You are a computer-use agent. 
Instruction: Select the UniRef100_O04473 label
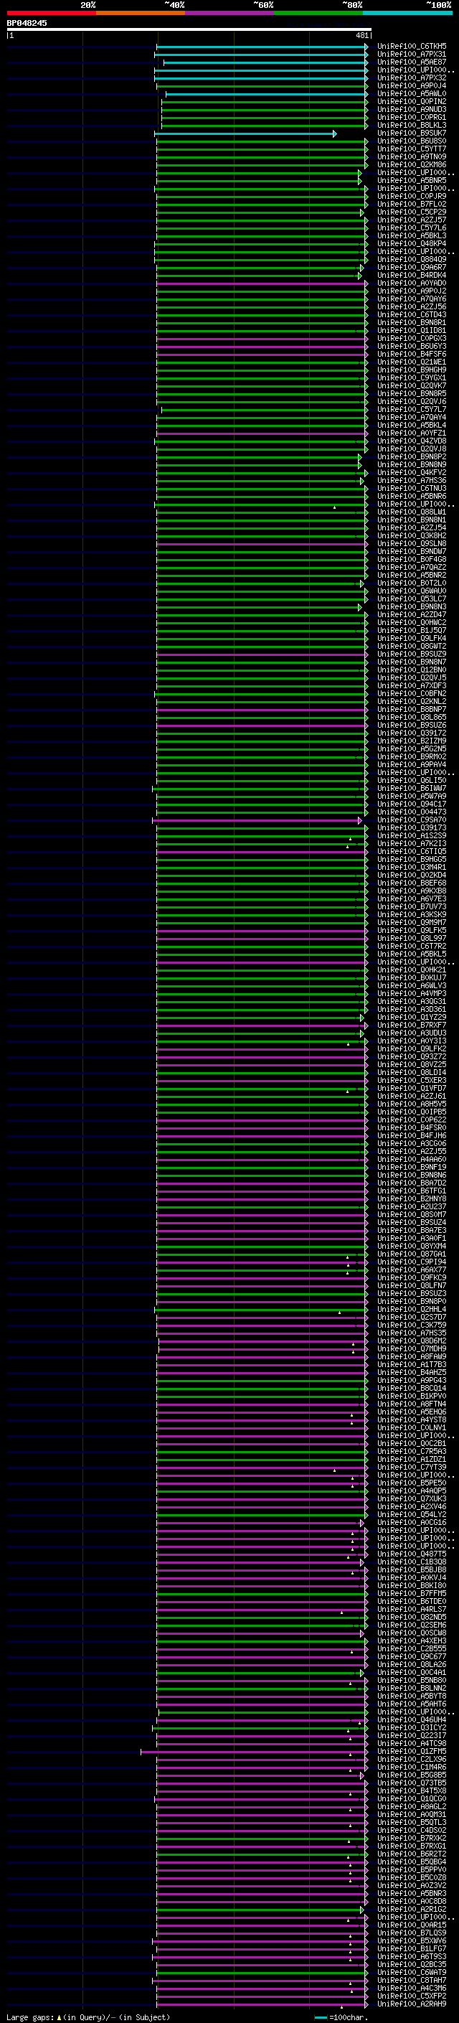(x=412, y=812)
